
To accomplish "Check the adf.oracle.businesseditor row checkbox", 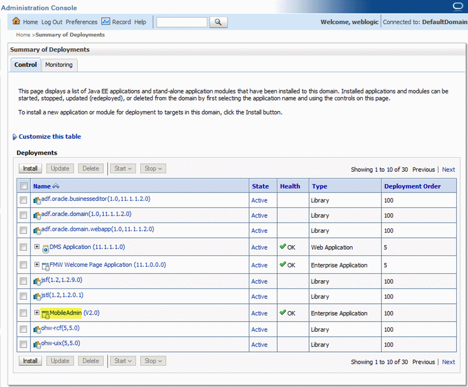I will [x=23, y=200].
